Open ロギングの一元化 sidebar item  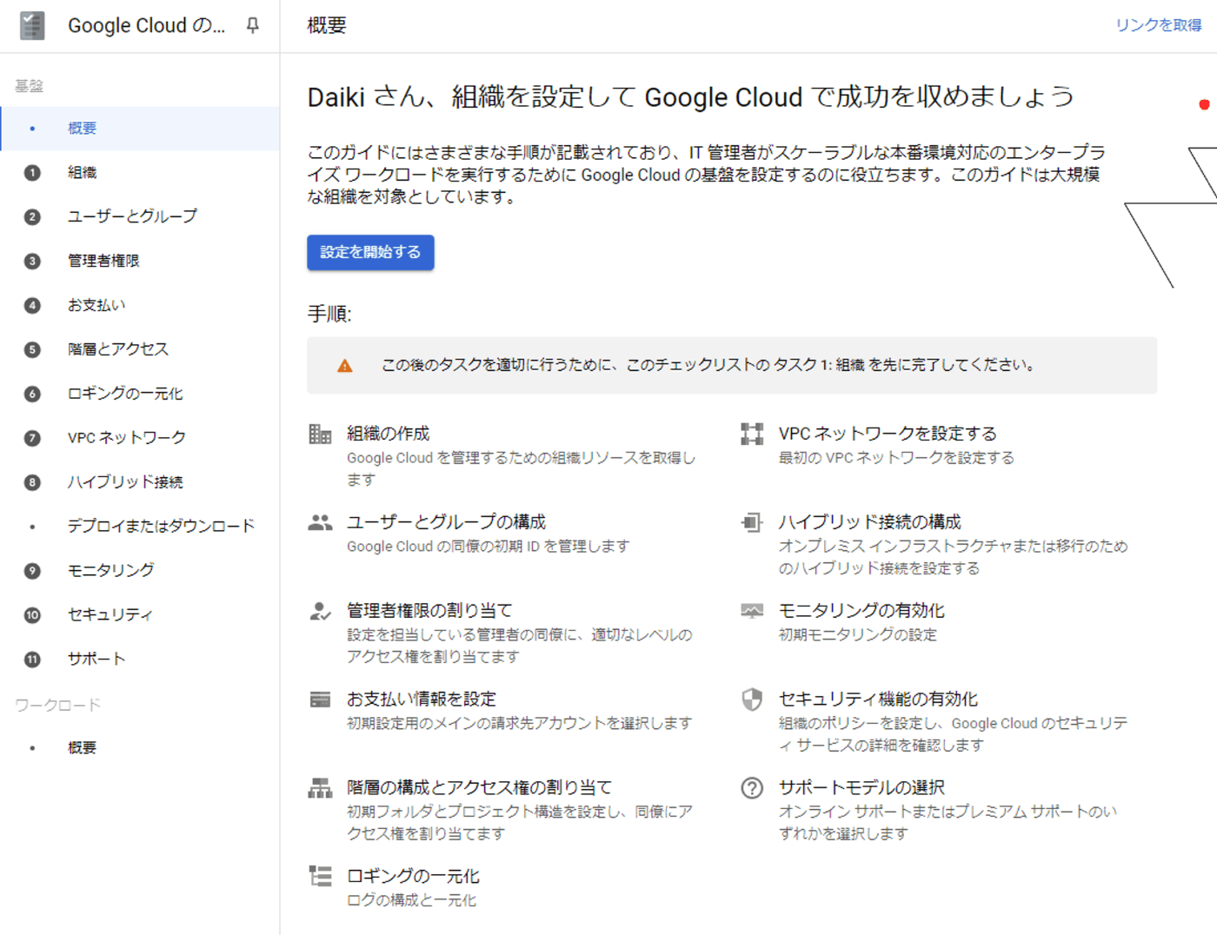pos(140,394)
